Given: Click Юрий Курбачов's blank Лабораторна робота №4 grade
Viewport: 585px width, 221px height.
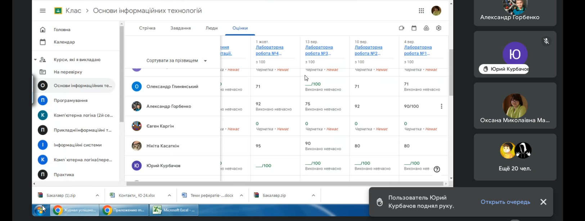Looking at the screenshot, I should point(264,166).
